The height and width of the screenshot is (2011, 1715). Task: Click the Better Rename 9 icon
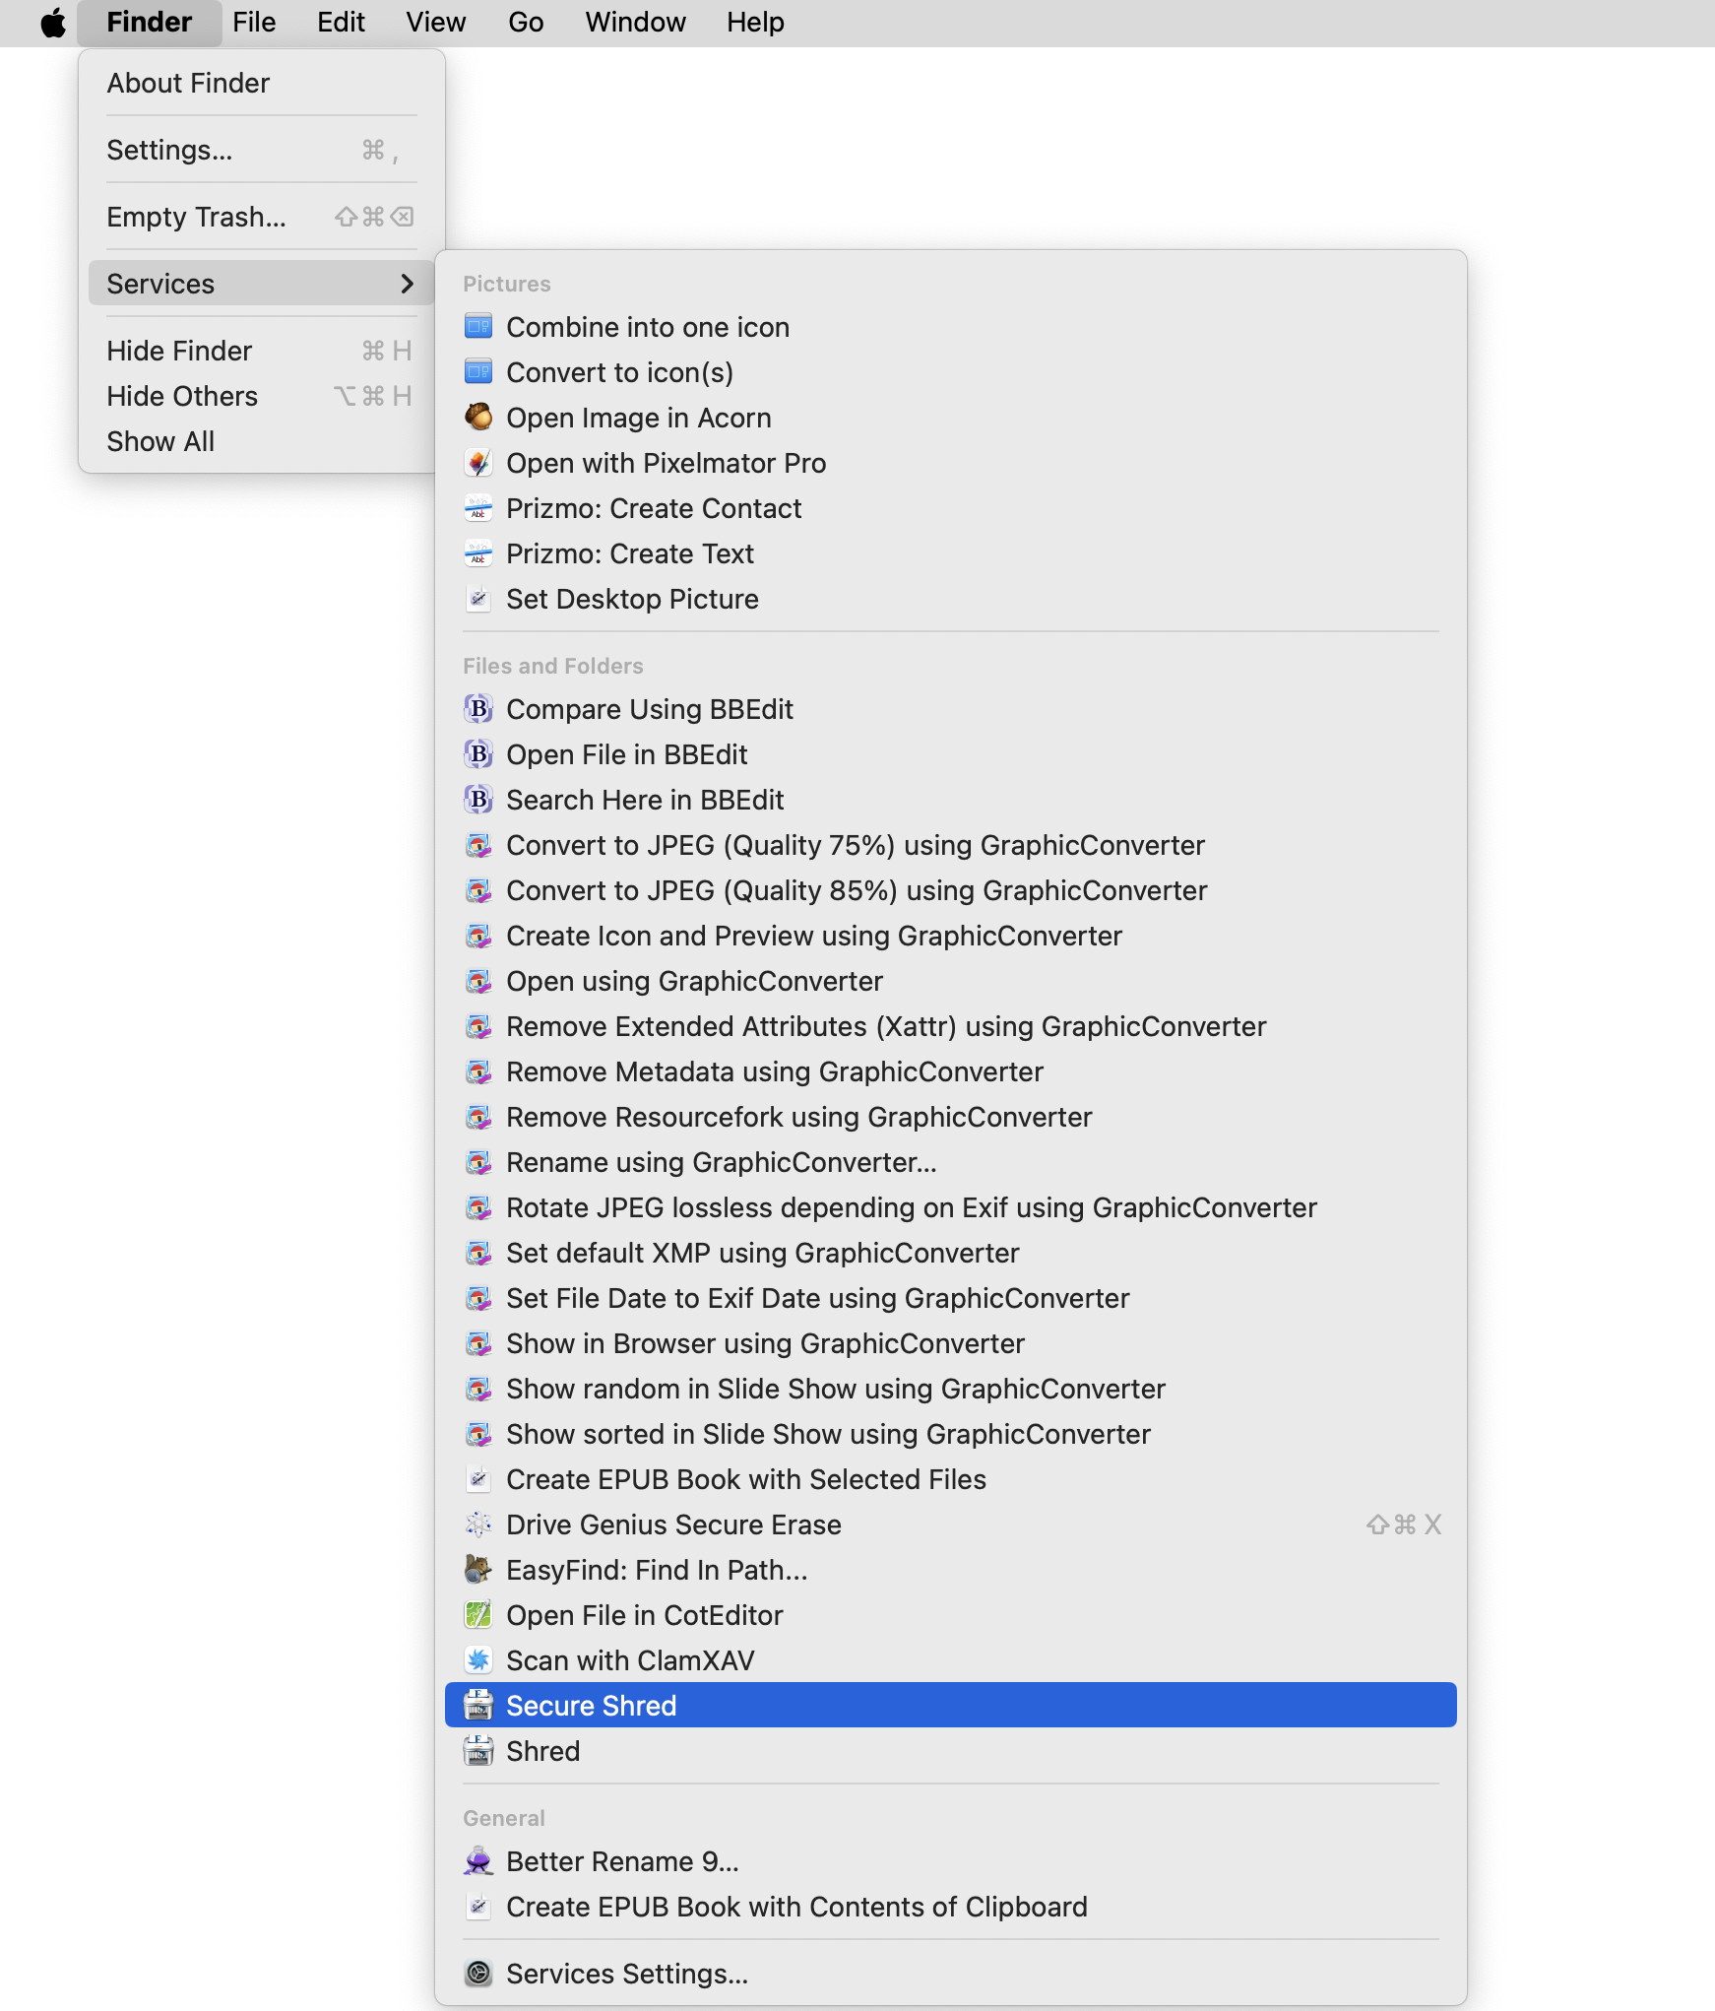point(478,1861)
